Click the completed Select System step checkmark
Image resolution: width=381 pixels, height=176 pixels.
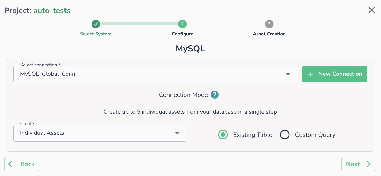(x=96, y=24)
